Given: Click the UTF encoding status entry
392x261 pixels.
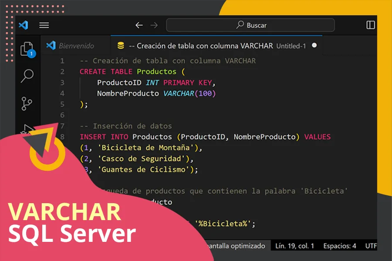Looking at the screenshot, I should pos(371,246).
